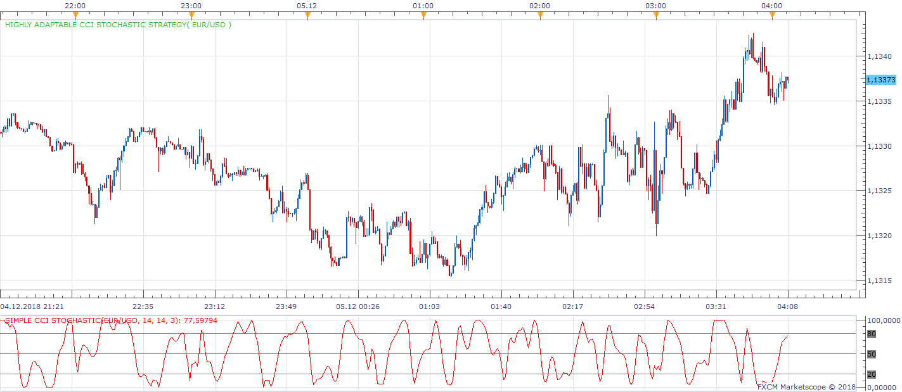Click the 01:00 label on top time scale
902x392 pixels.
(x=423, y=6)
